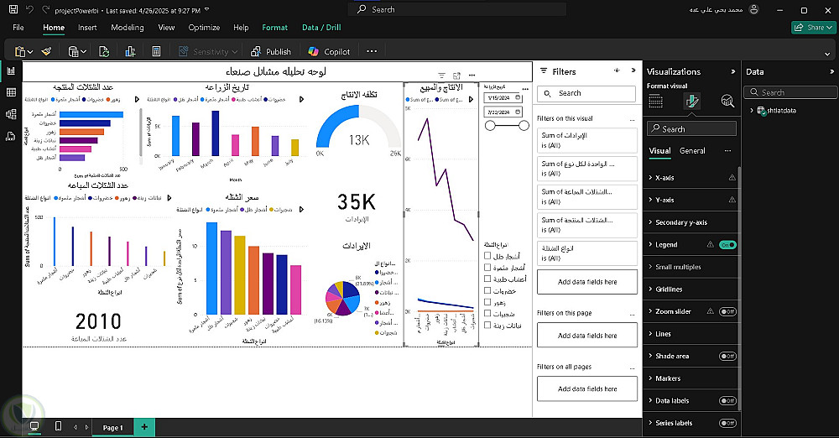
Task: Expand the shtlatdata table in Data pane
Action: pos(752,110)
